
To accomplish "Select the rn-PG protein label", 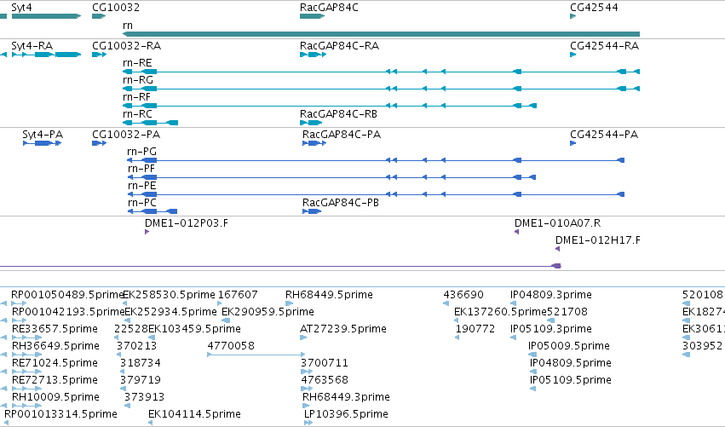I will [x=142, y=153].
